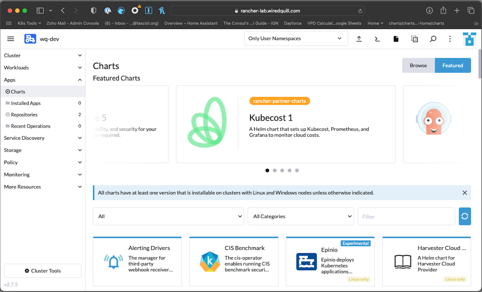Open the Zoho Mail Admin Console bookmark

point(73,23)
